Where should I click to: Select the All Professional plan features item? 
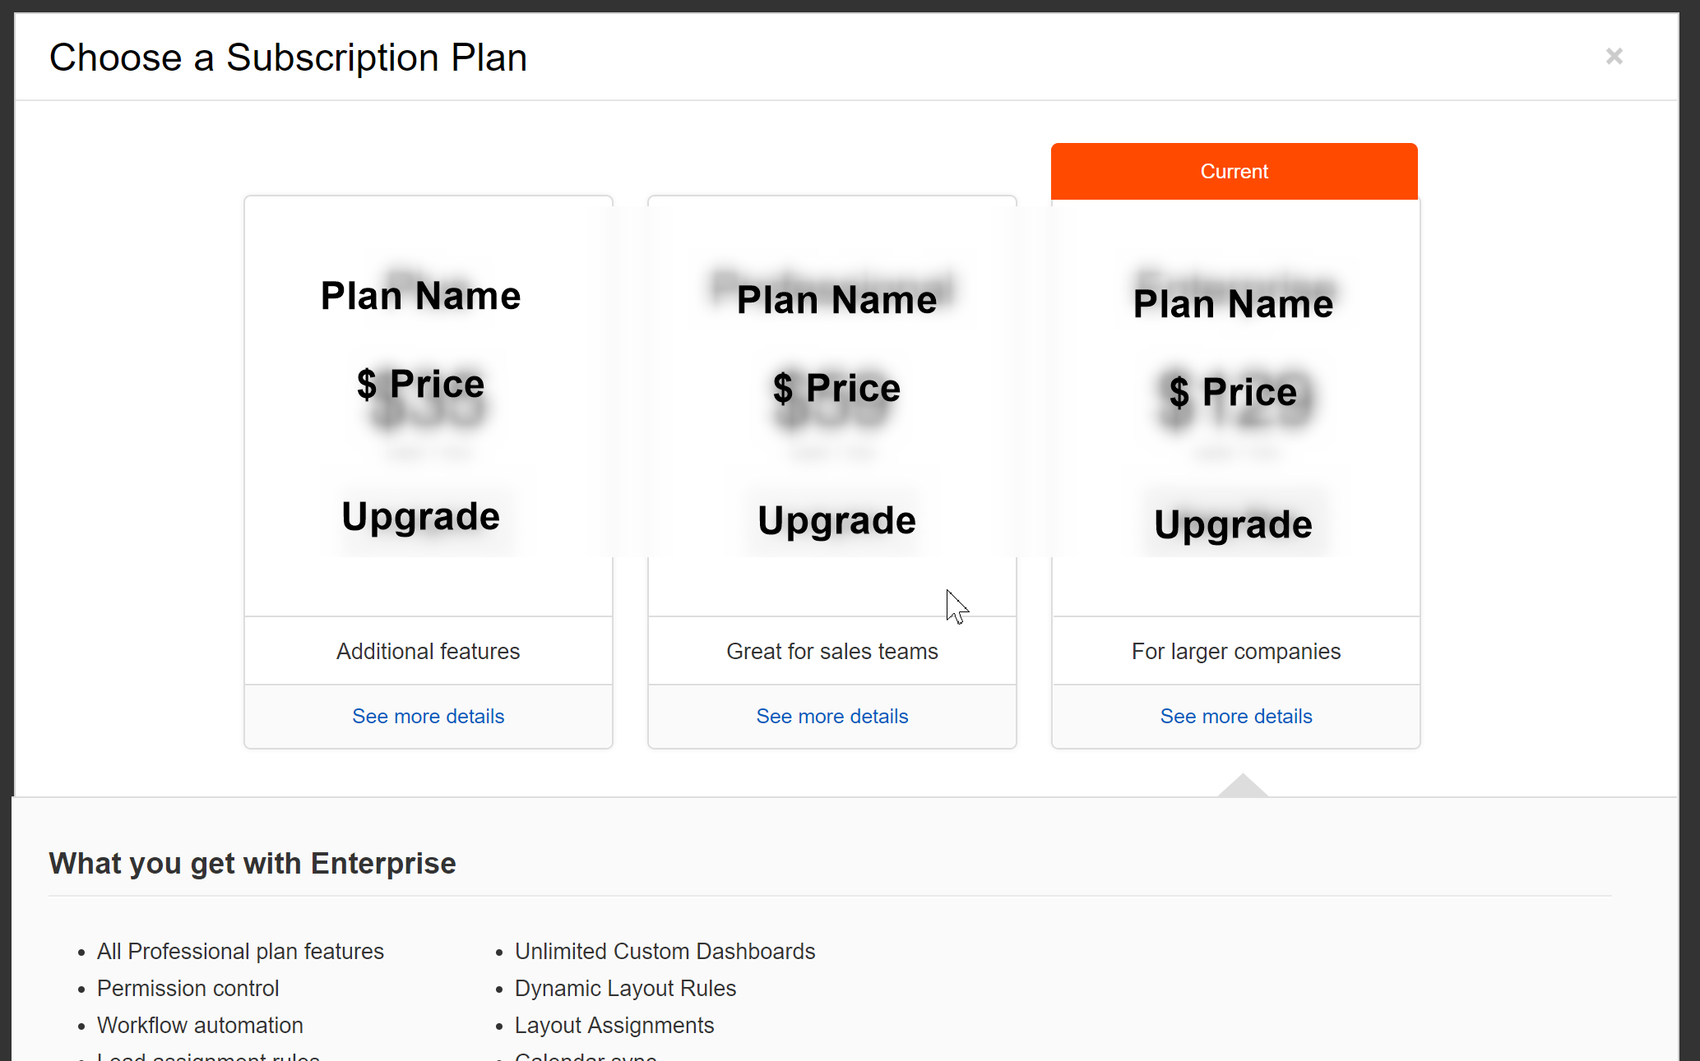240,951
